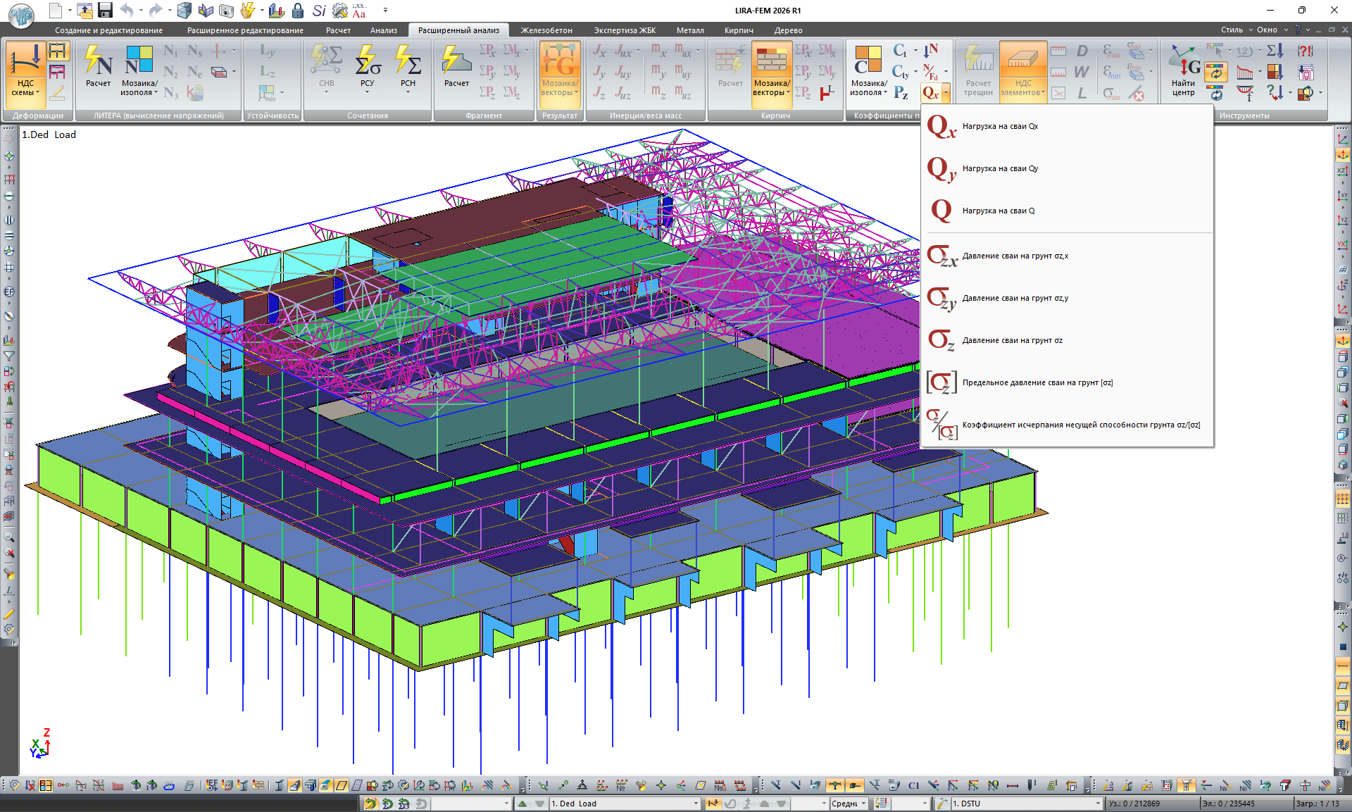
Task: Click the Стиль menu at top right
Action: [1232, 30]
